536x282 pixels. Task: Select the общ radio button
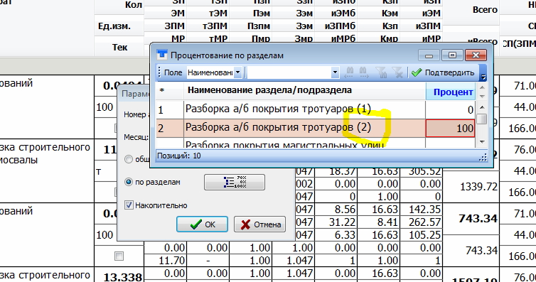129,159
